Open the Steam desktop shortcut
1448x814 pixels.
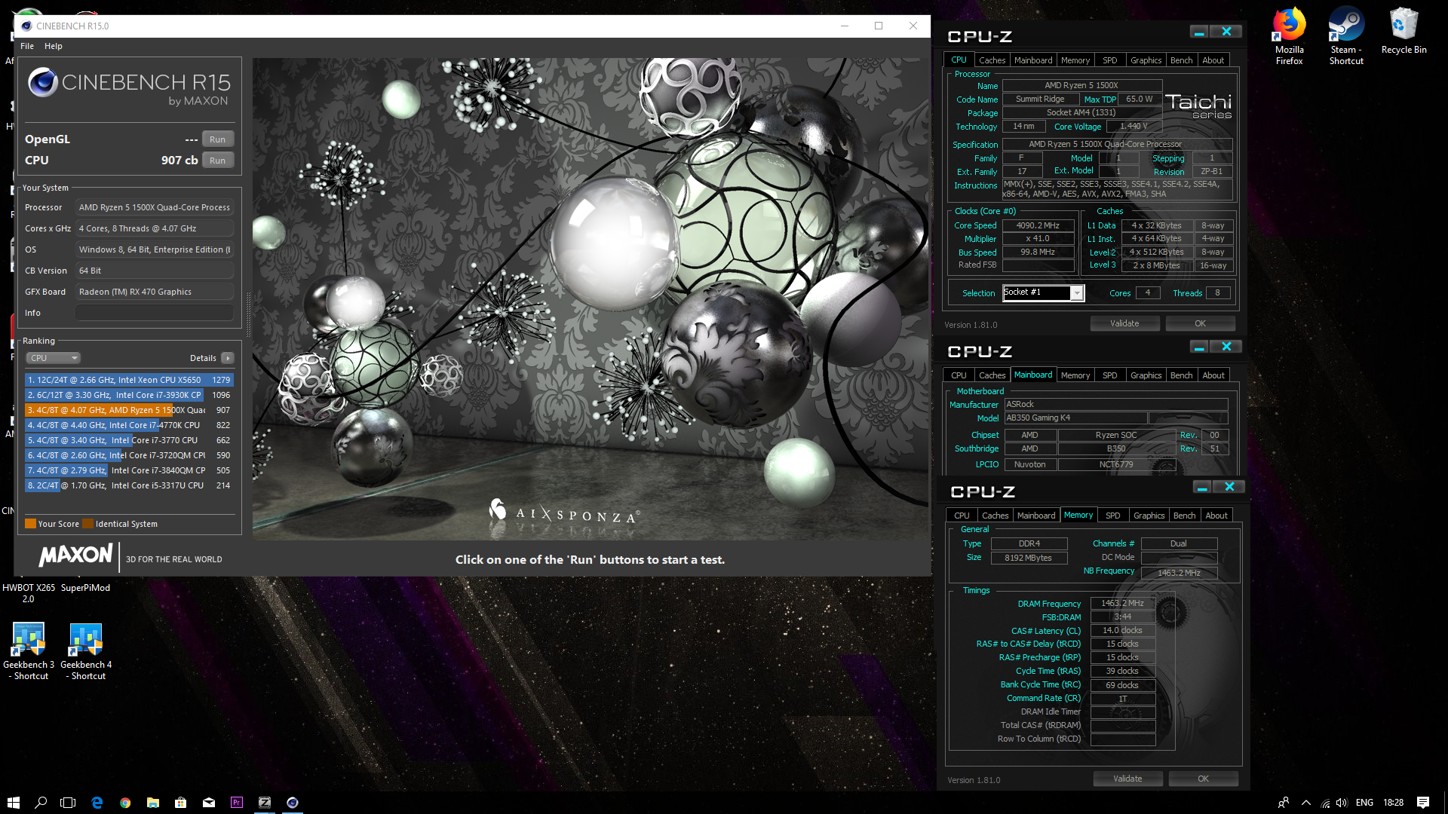1346,36
